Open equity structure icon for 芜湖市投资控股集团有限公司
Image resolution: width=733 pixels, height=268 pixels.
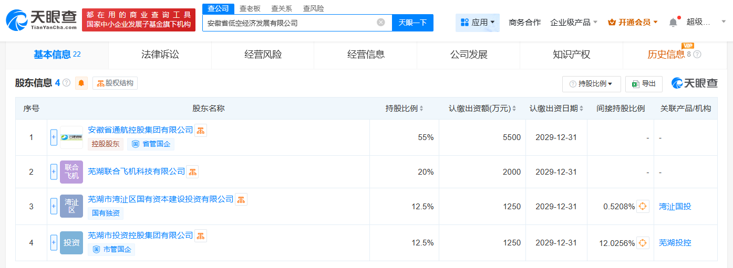201,236
